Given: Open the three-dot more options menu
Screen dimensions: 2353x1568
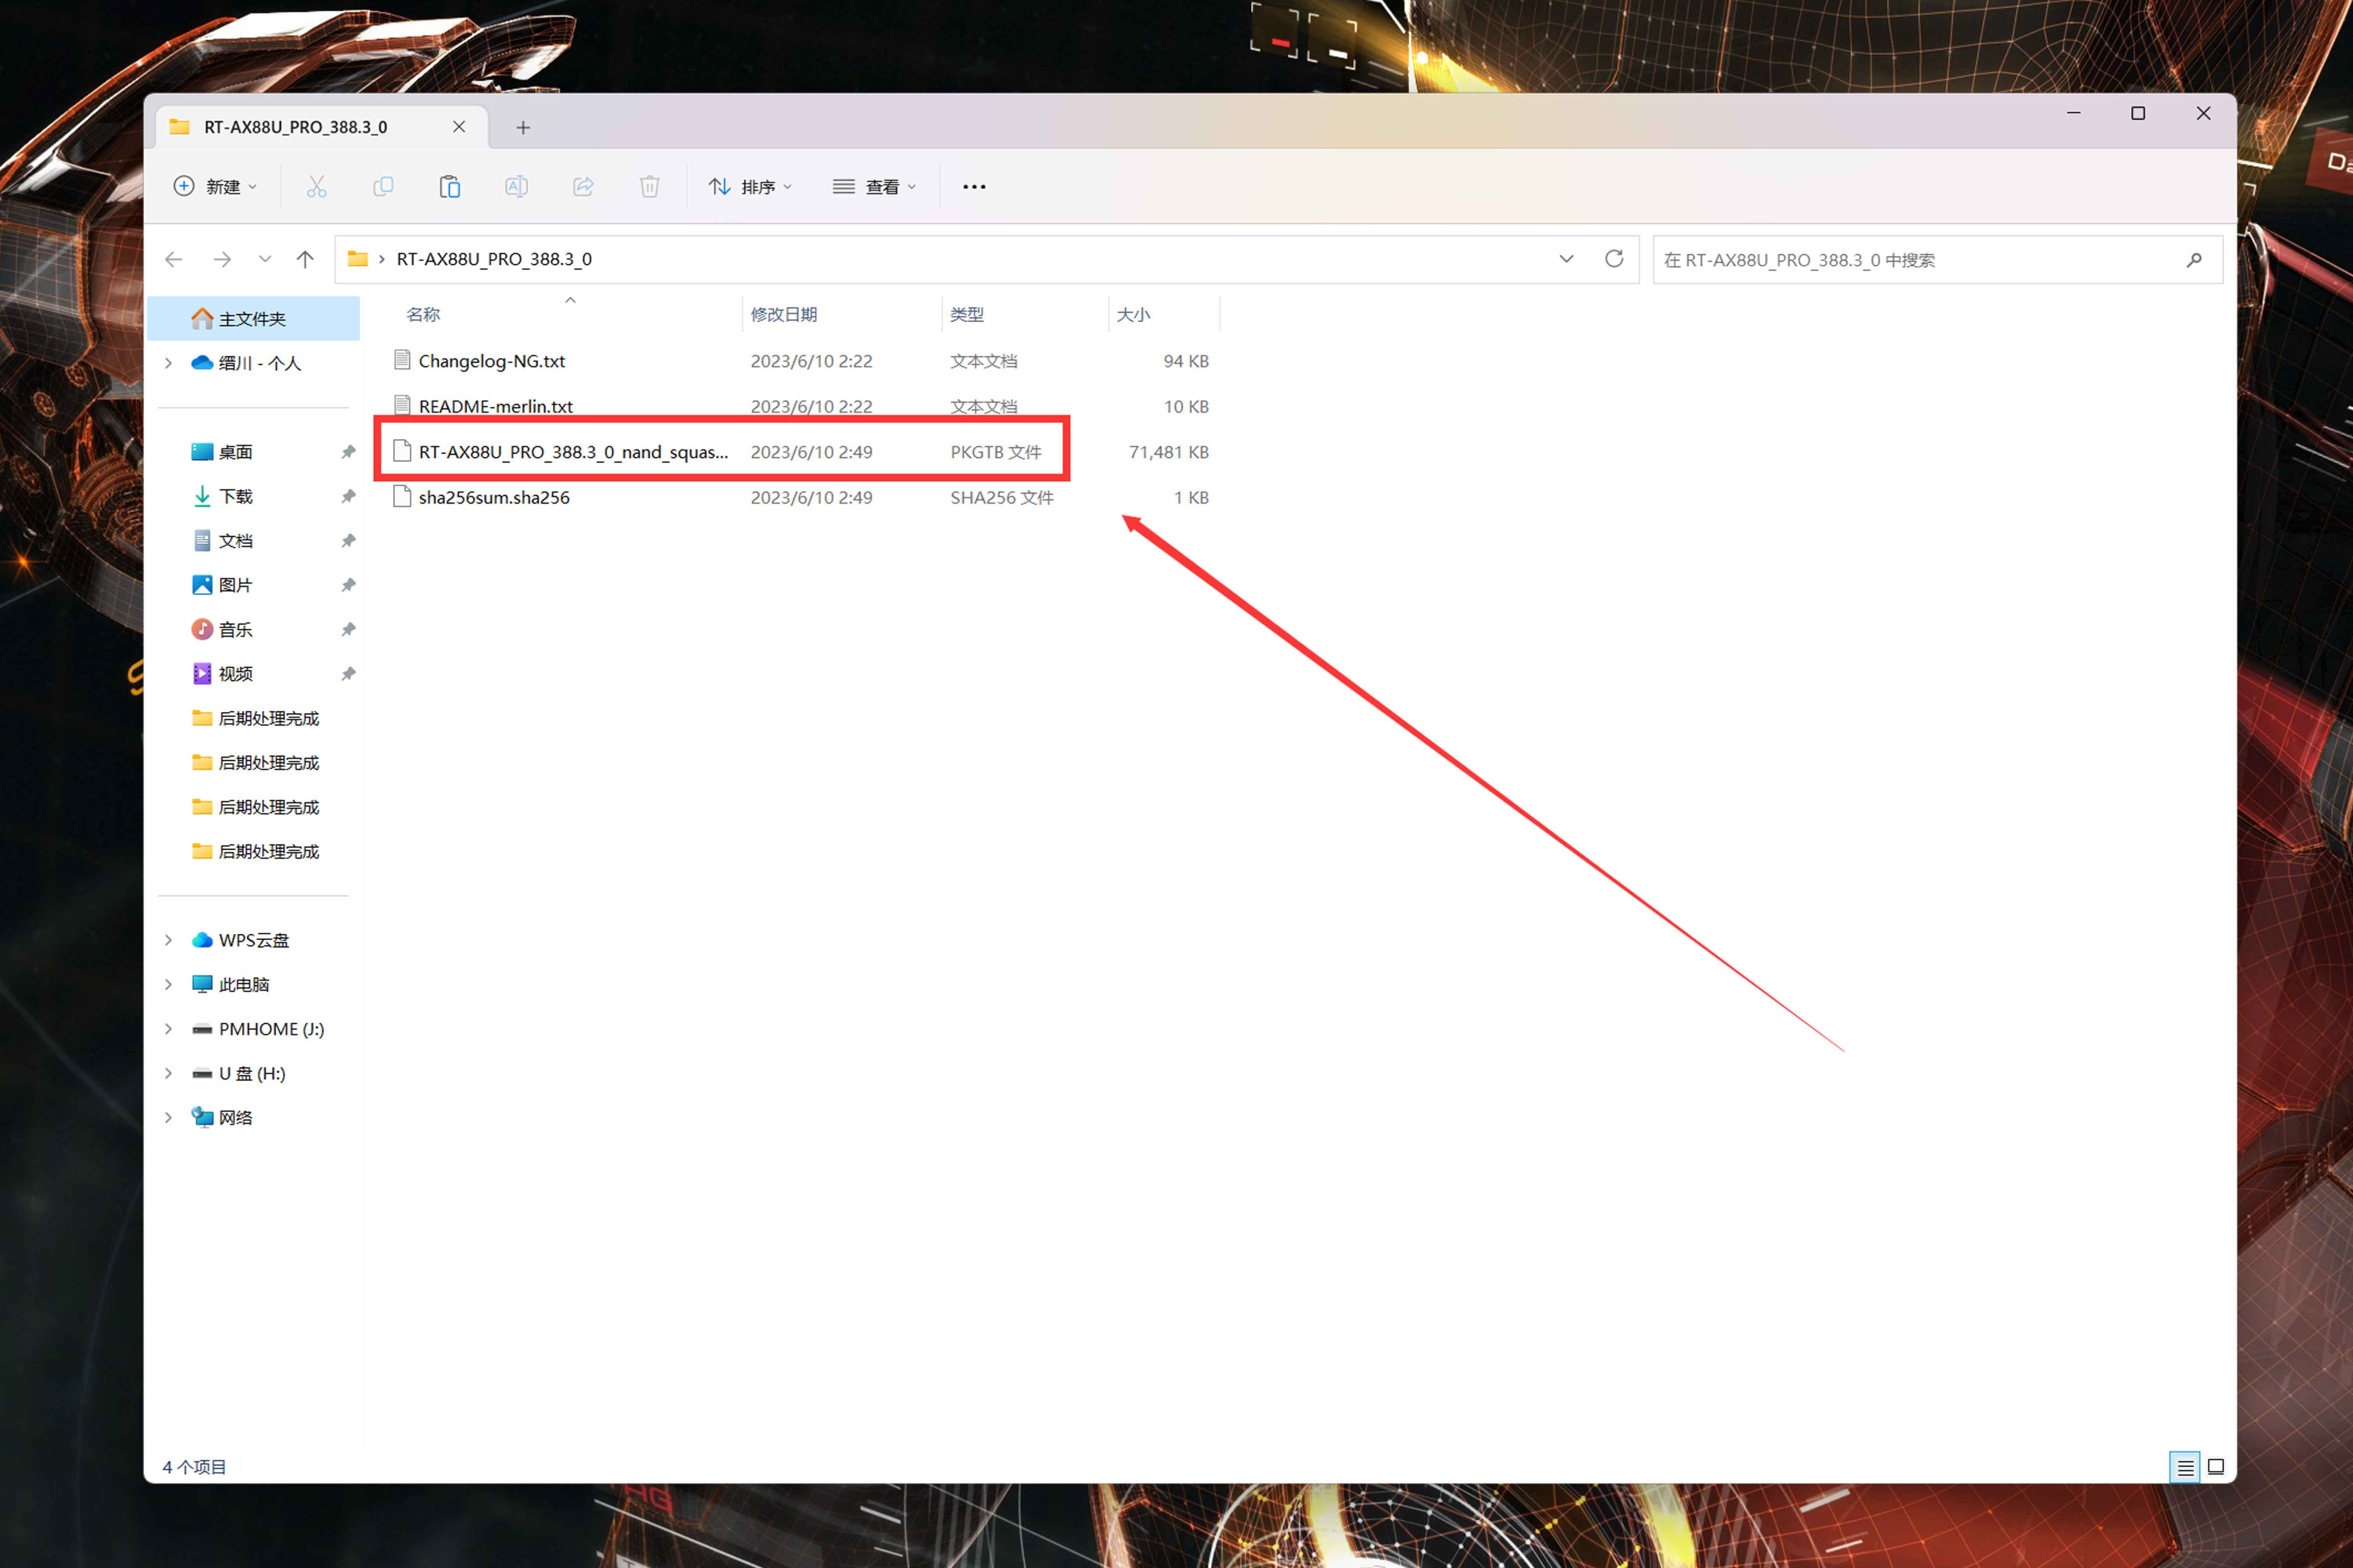Looking at the screenshot, I should [x=974, y=187].
